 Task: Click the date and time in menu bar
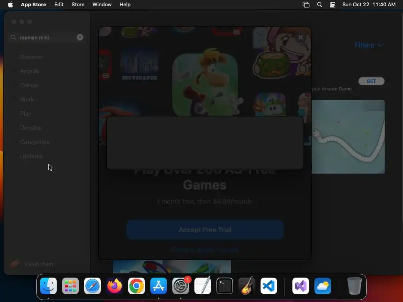[369, 5]
